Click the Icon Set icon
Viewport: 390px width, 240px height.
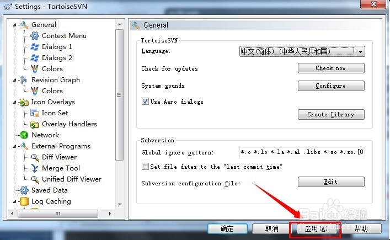pyautogui.click(x=35, y=113)
